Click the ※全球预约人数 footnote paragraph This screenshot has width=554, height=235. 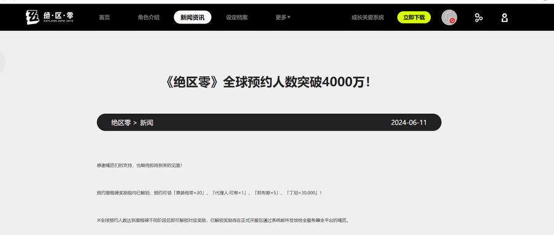tap(223, 220)
